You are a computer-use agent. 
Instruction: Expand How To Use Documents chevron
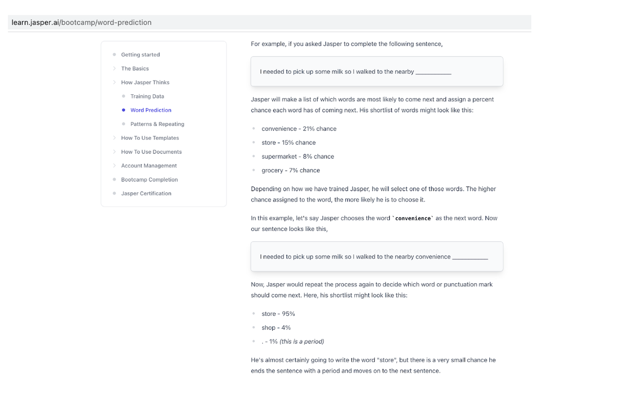point(114,152)
